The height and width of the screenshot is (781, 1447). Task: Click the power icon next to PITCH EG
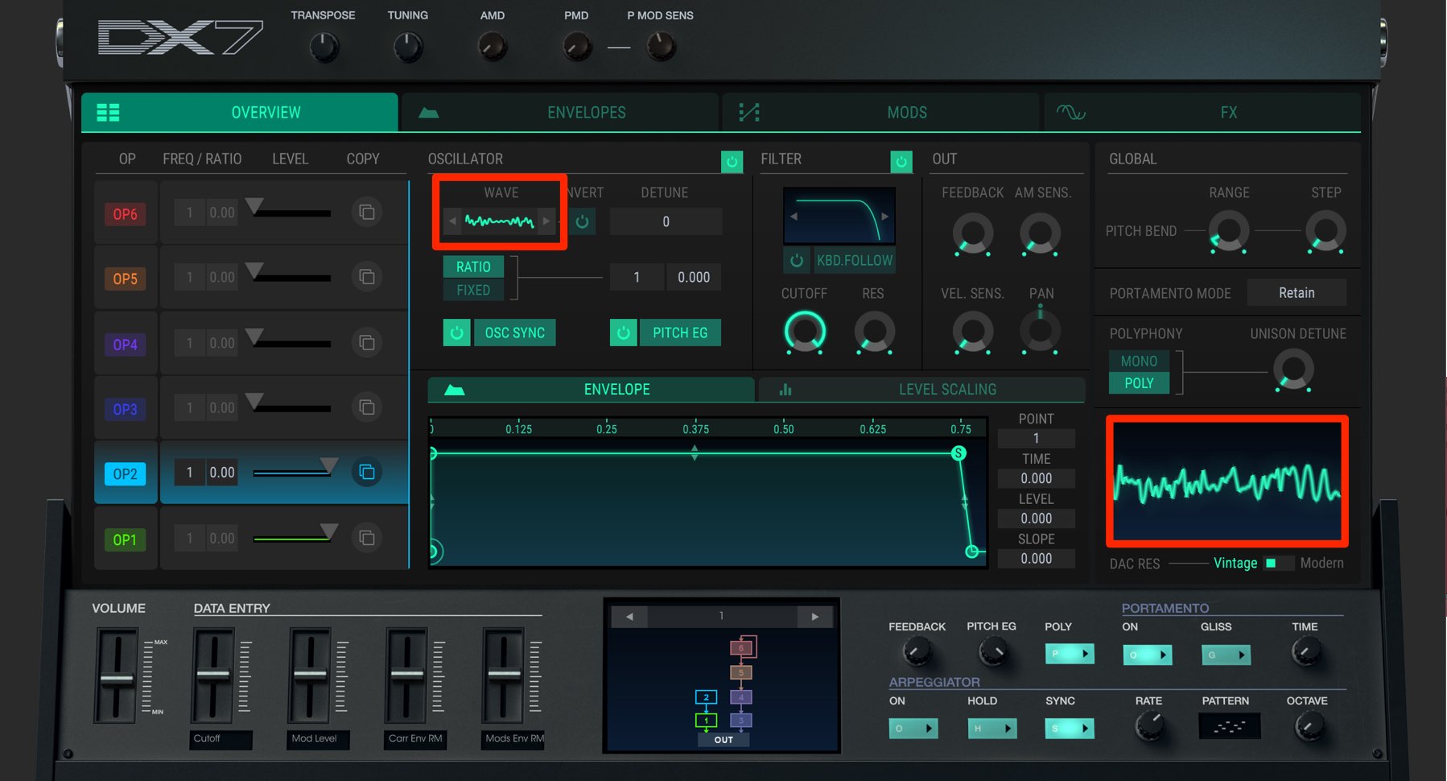coord(624,333)
